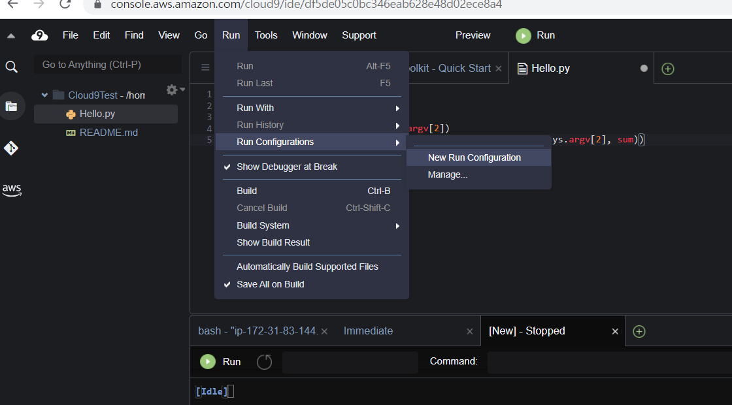The width and height of the screenshot is (732, 405).
Task: Close the Immediate tab
Action: point(470,331)
